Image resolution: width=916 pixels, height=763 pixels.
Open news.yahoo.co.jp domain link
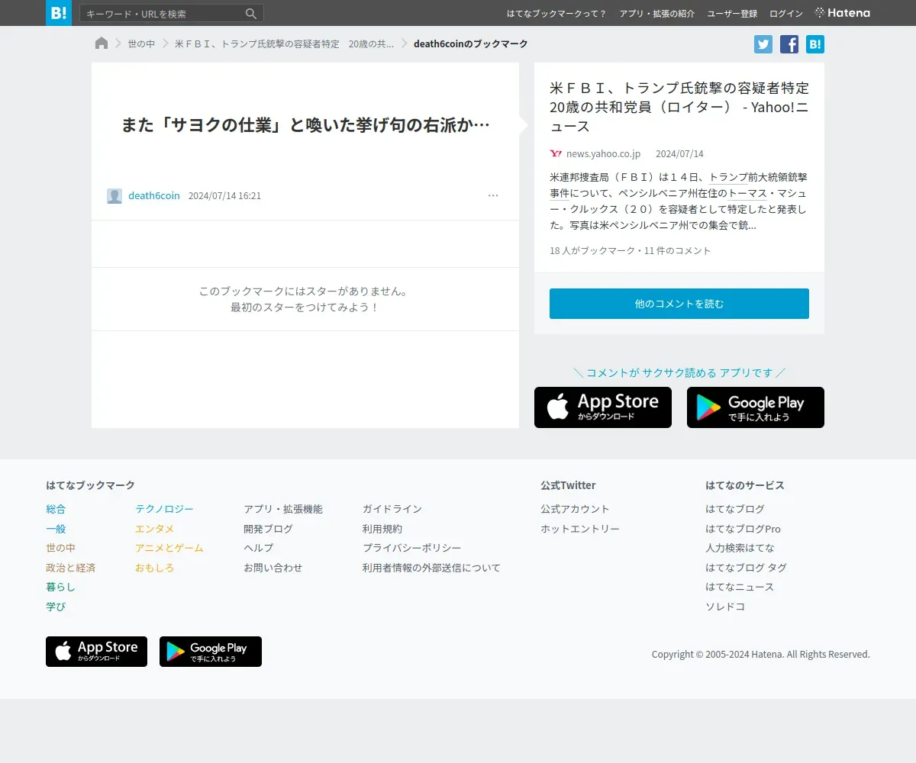pyautogui.click(x=603, y=154)
